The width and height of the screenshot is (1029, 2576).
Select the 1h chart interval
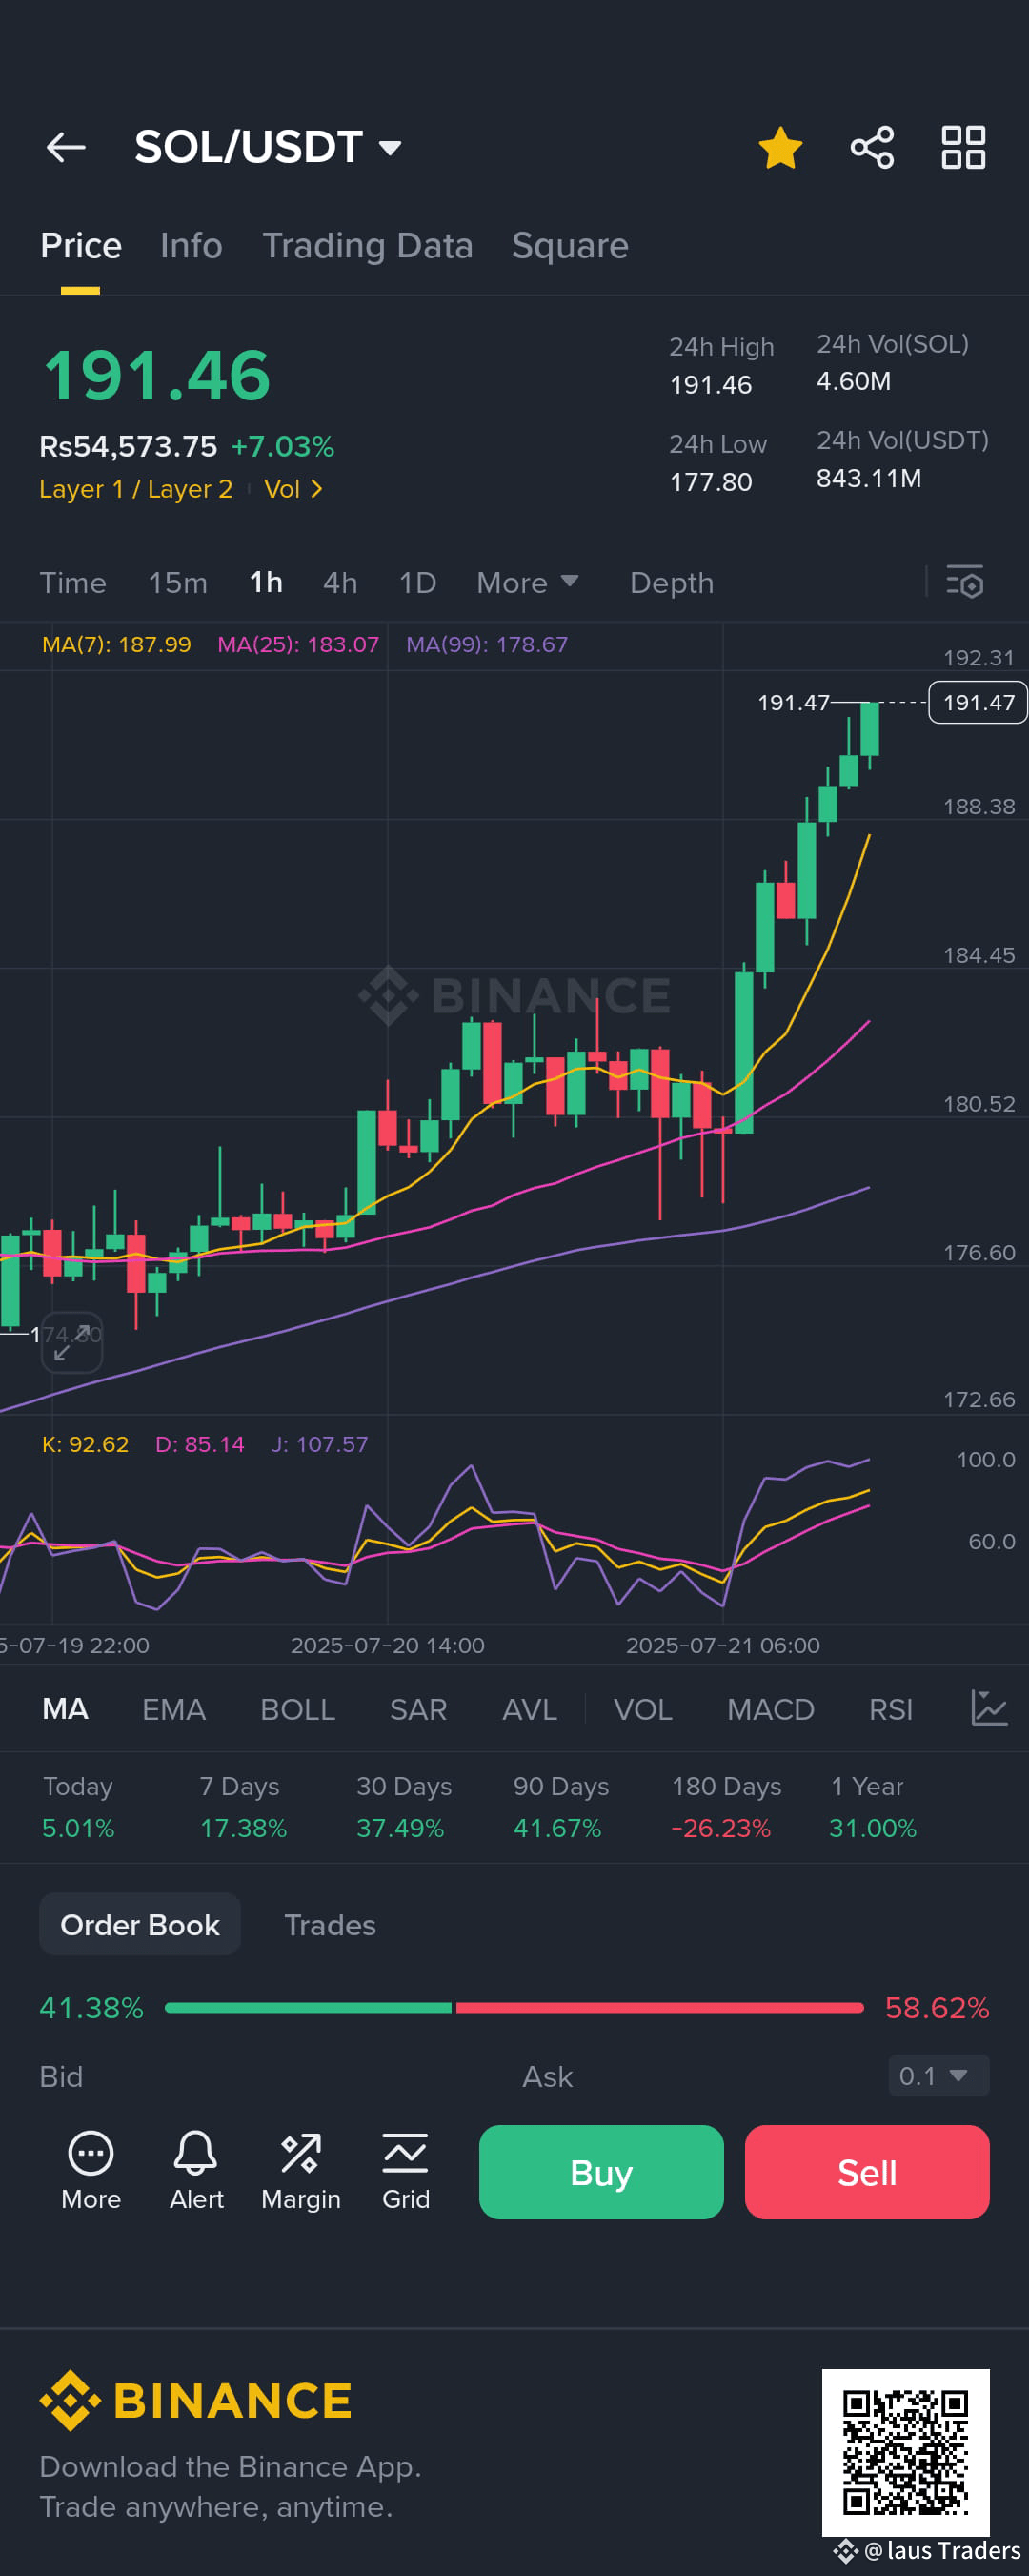pos(266,583)
